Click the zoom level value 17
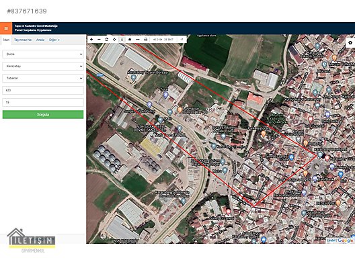Screen dimensions: 355x266 pyautogui.click(x=182, y=40)
